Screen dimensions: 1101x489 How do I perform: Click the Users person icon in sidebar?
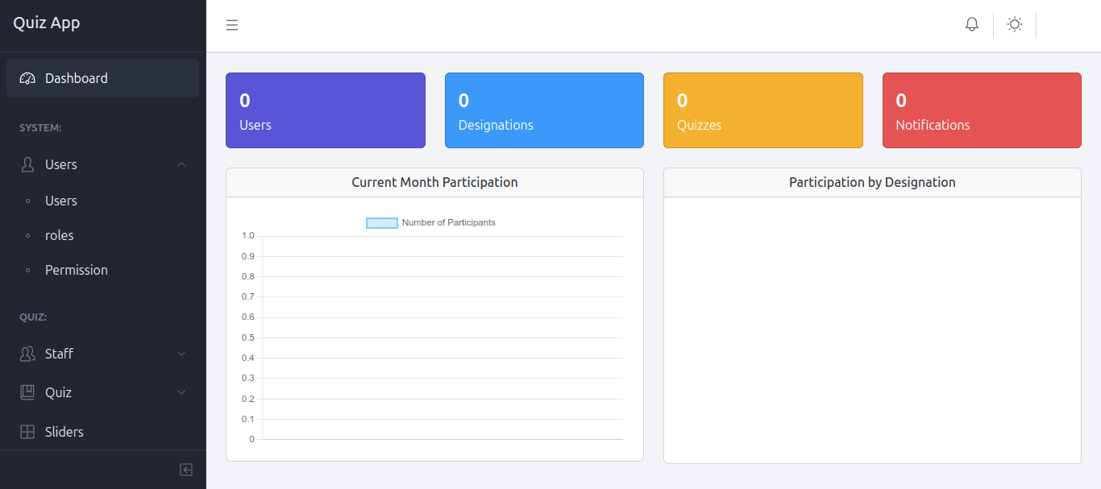27,164
